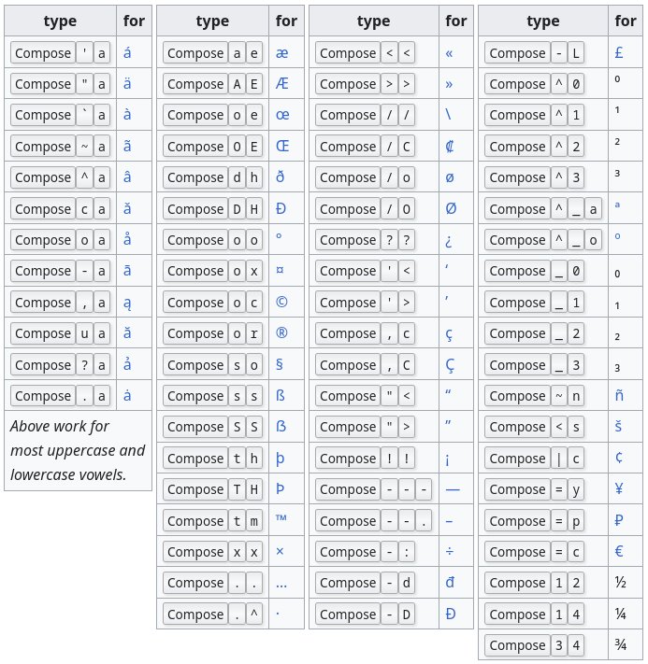Click the yen sign ¥ link
Viewport: 648px width, 664px height.
[619, 489]
